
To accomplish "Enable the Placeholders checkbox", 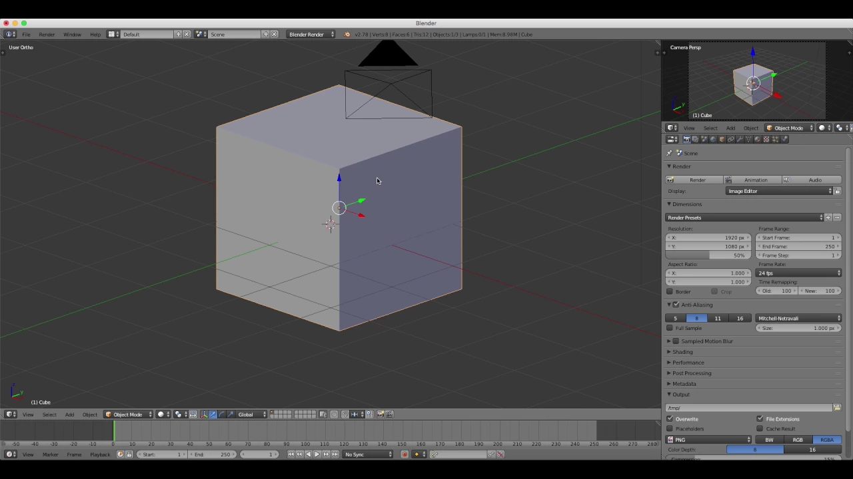I will tap(670, 428).
